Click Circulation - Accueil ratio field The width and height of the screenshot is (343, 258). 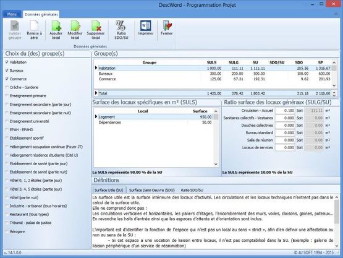point(285,111)
